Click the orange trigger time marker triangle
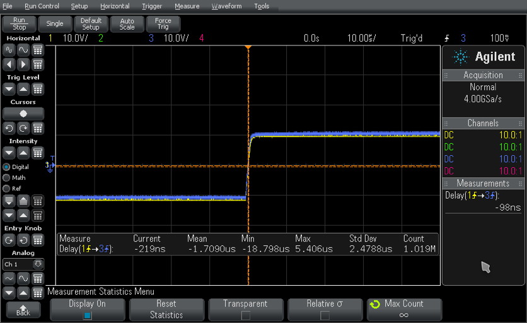 pyautogui.click(x=248, y=48)
